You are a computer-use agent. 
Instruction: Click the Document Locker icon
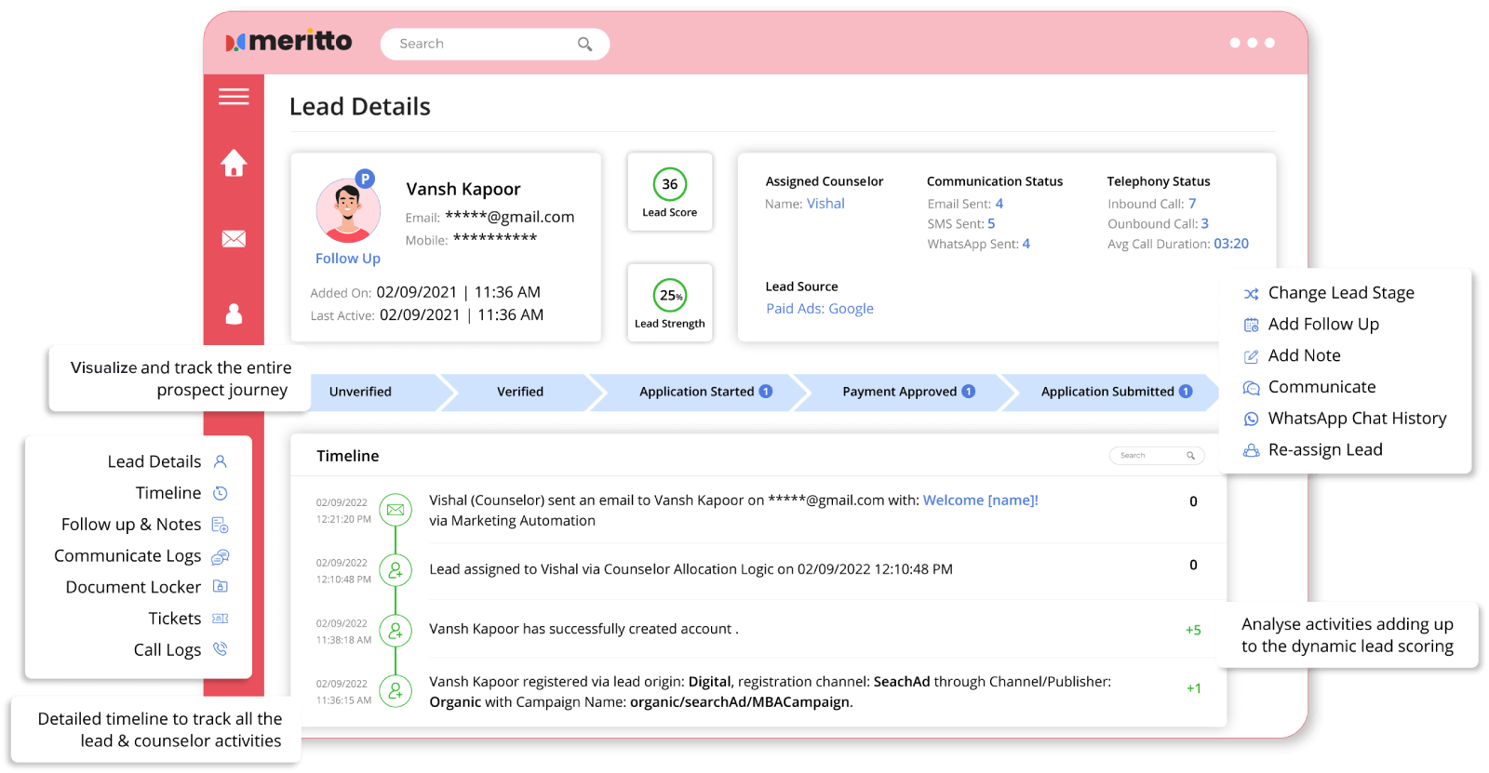click(221, 587)
